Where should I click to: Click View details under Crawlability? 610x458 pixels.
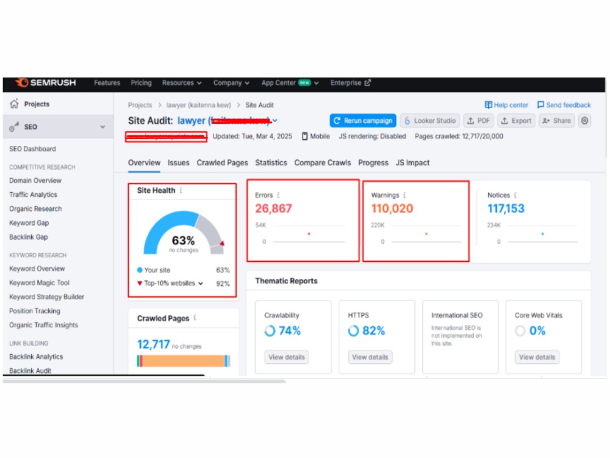[x=286, y=357]
